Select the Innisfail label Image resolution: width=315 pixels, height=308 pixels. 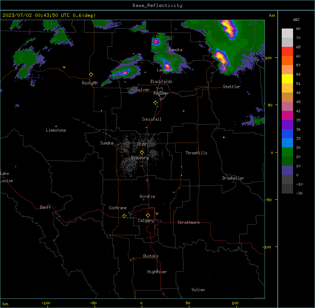coord(152,119)
